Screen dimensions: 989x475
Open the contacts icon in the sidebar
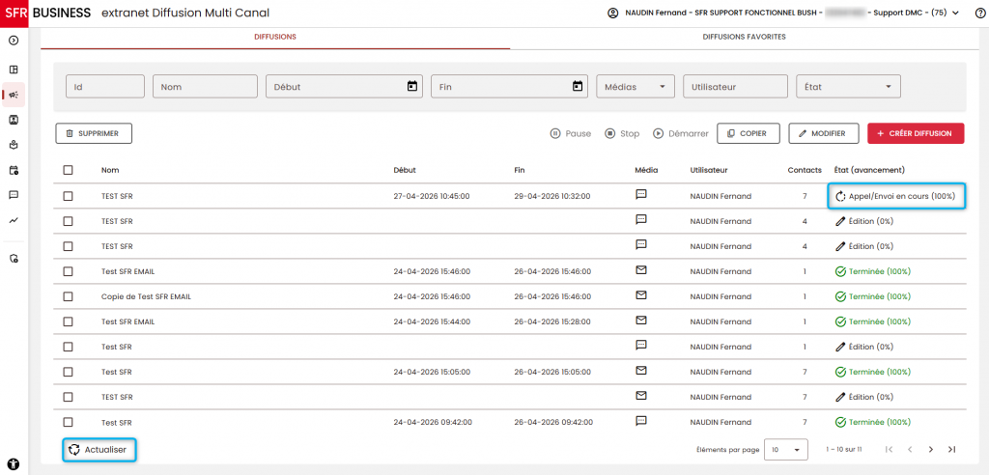(x=14, y=119)
